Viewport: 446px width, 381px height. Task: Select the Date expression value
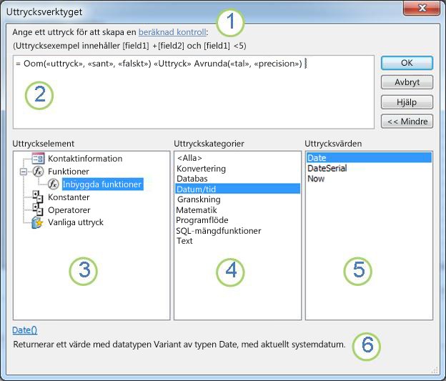coord(369,158)
